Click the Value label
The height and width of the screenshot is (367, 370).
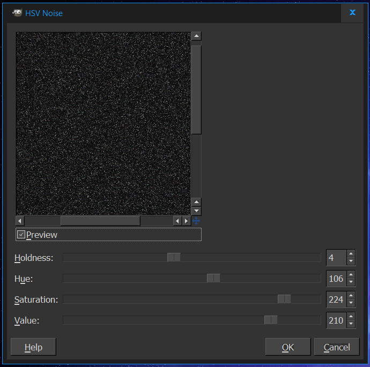[x=27, y=320]
